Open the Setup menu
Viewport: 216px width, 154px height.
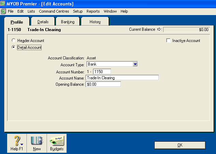(x=78, y=11)
